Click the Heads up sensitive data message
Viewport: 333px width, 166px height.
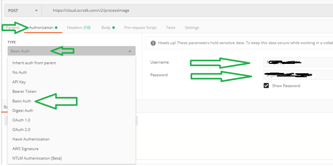point(245,43)
